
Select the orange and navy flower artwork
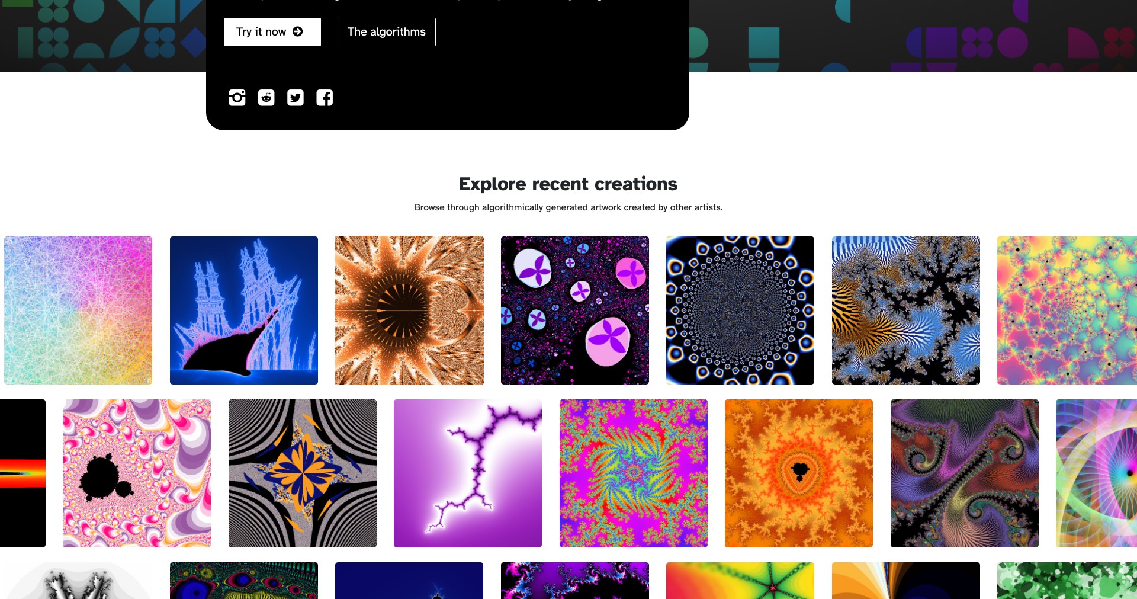tap(303, 473)
